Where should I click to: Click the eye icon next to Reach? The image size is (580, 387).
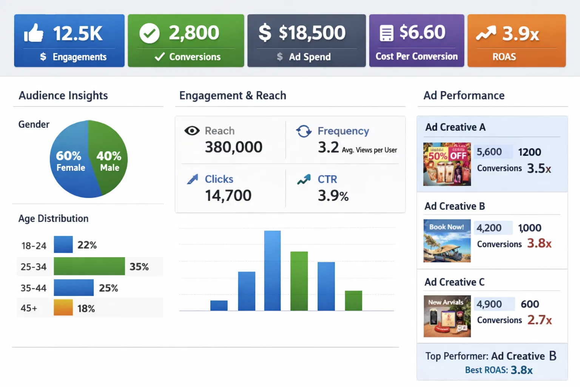[x=192, y=131]
